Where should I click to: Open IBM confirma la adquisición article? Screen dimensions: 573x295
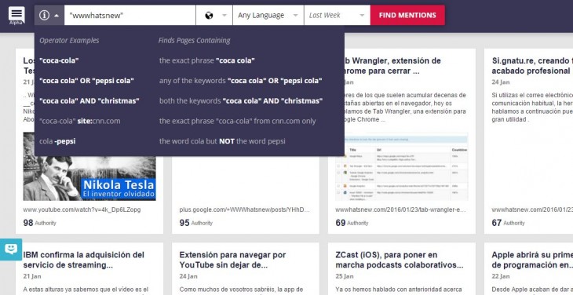84,260
